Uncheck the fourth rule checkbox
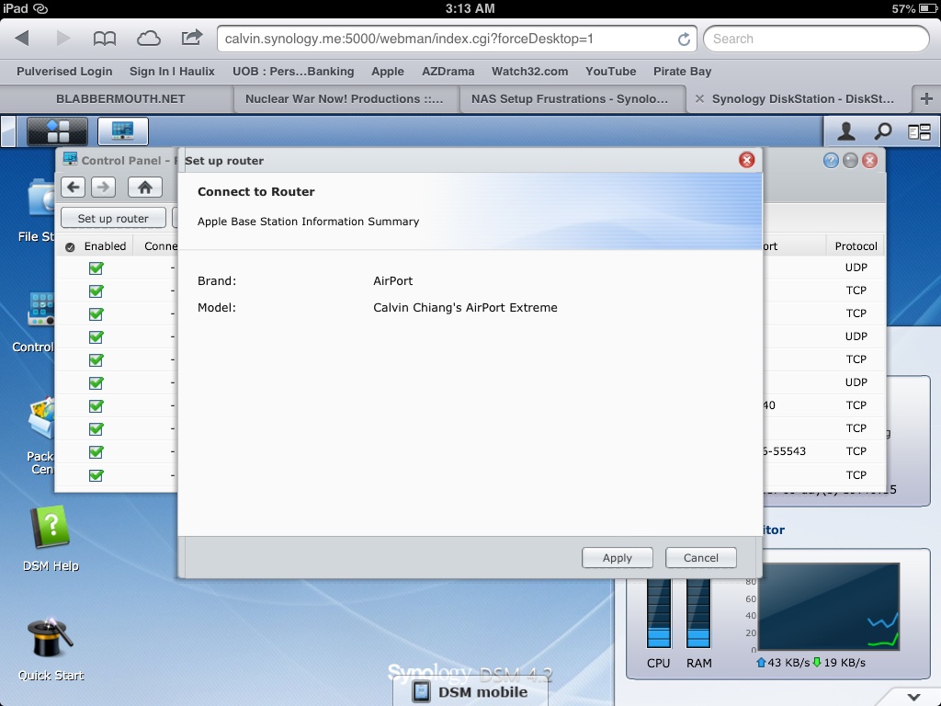Screen dimensions: 941x706 [96, 336]
